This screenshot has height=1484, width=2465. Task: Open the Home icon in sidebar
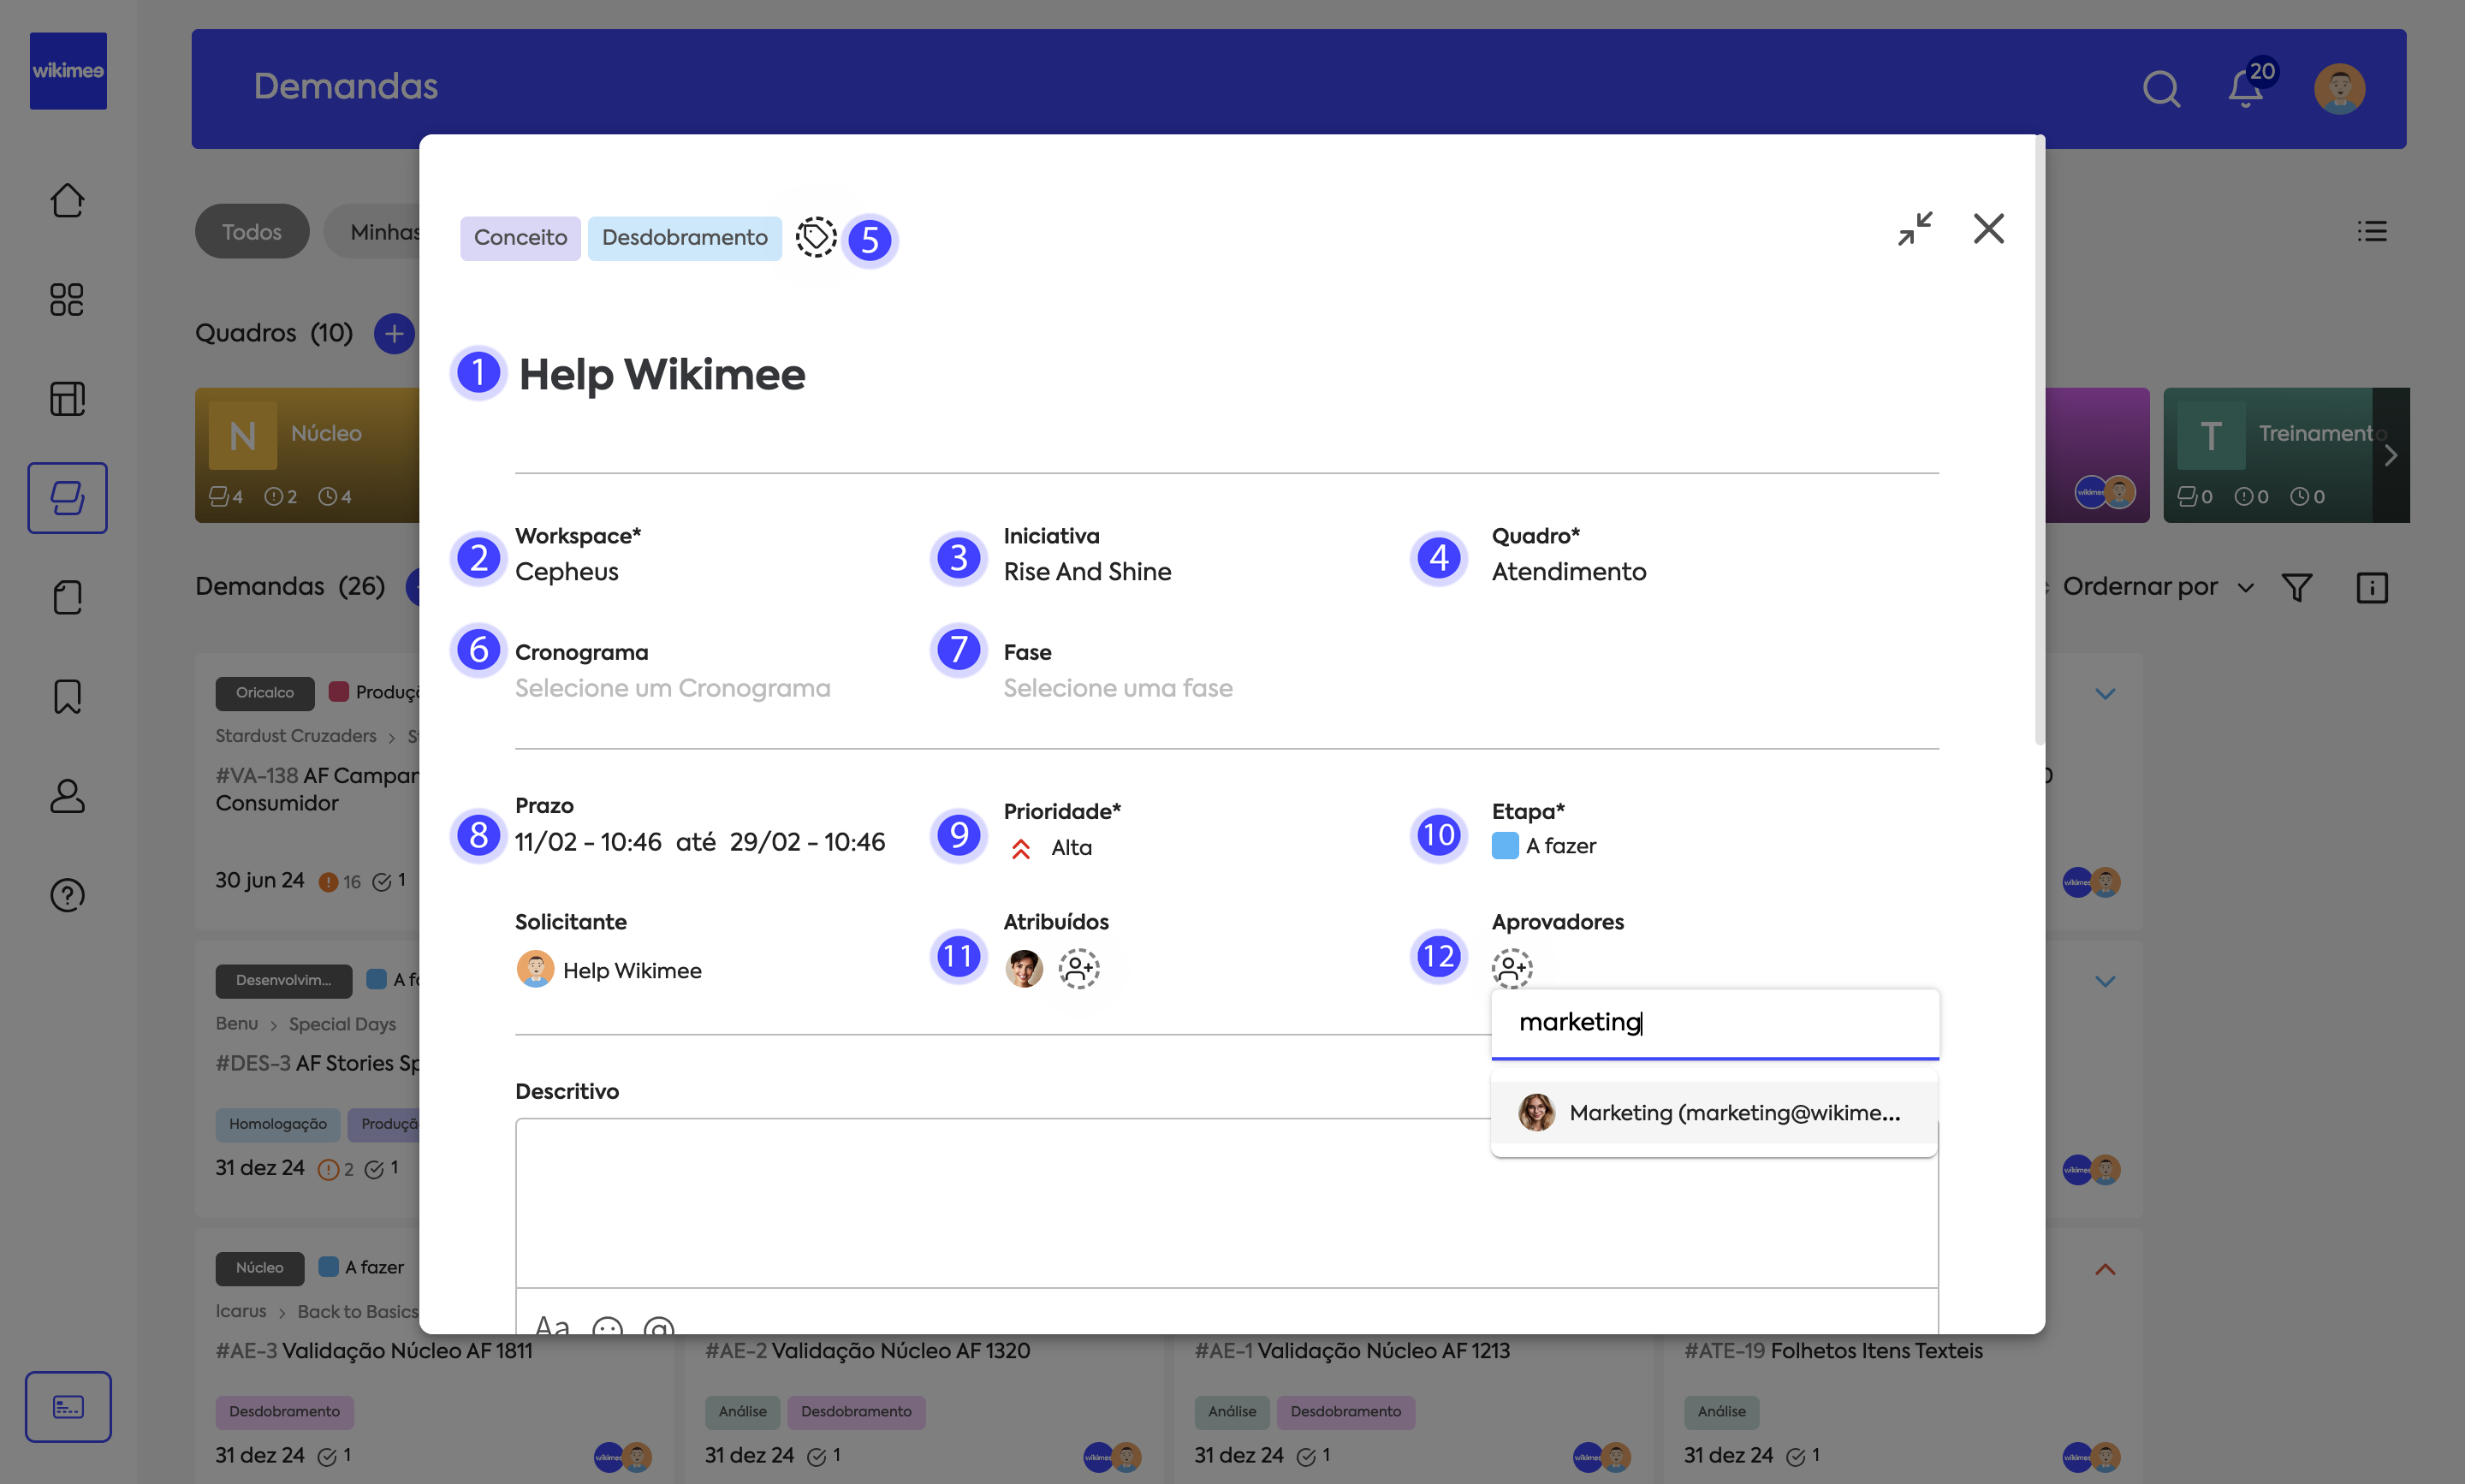(x=67, y=200)
